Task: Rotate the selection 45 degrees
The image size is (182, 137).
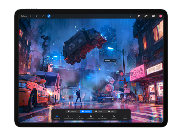Action: (x=91, y=117)
